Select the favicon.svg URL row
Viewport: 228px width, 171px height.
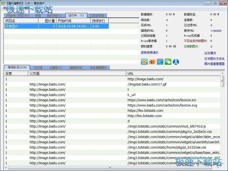pyautogui.click(x=112, y=105)
